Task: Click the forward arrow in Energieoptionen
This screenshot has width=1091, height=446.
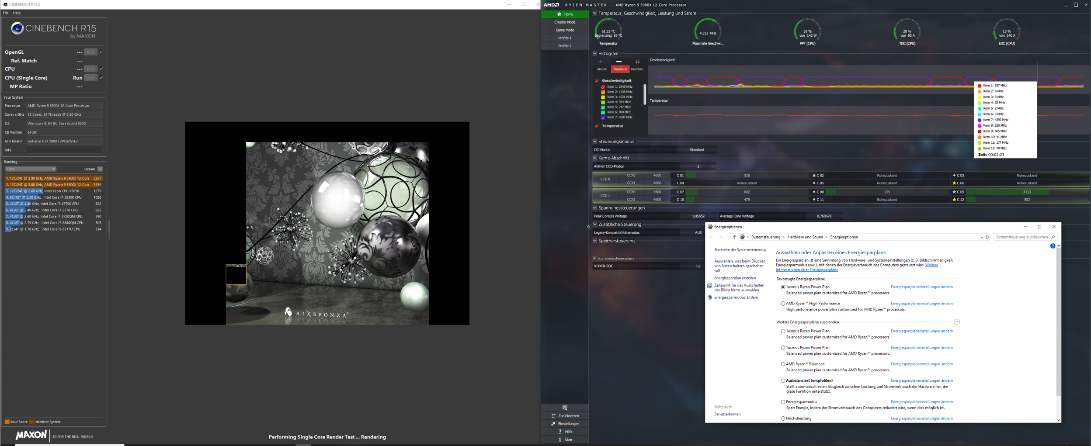Action: [x=721, y=237]
